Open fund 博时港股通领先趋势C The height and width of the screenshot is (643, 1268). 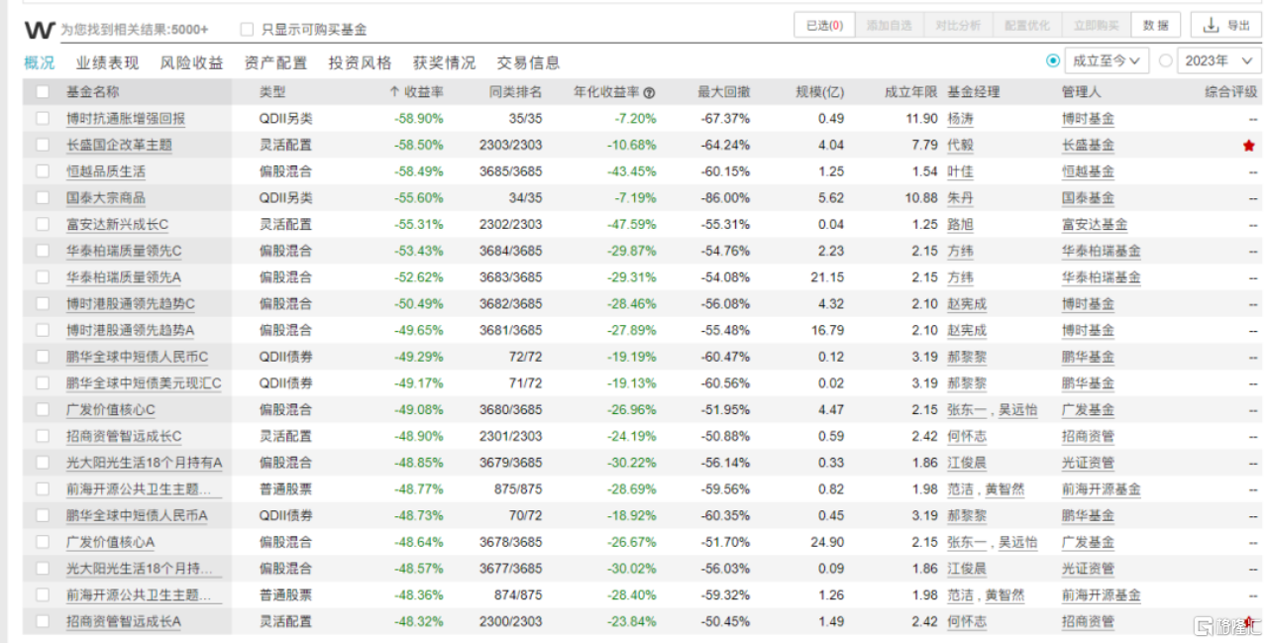tap(131, 304)
